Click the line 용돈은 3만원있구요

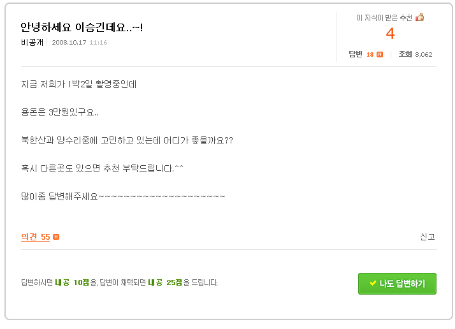60,112
